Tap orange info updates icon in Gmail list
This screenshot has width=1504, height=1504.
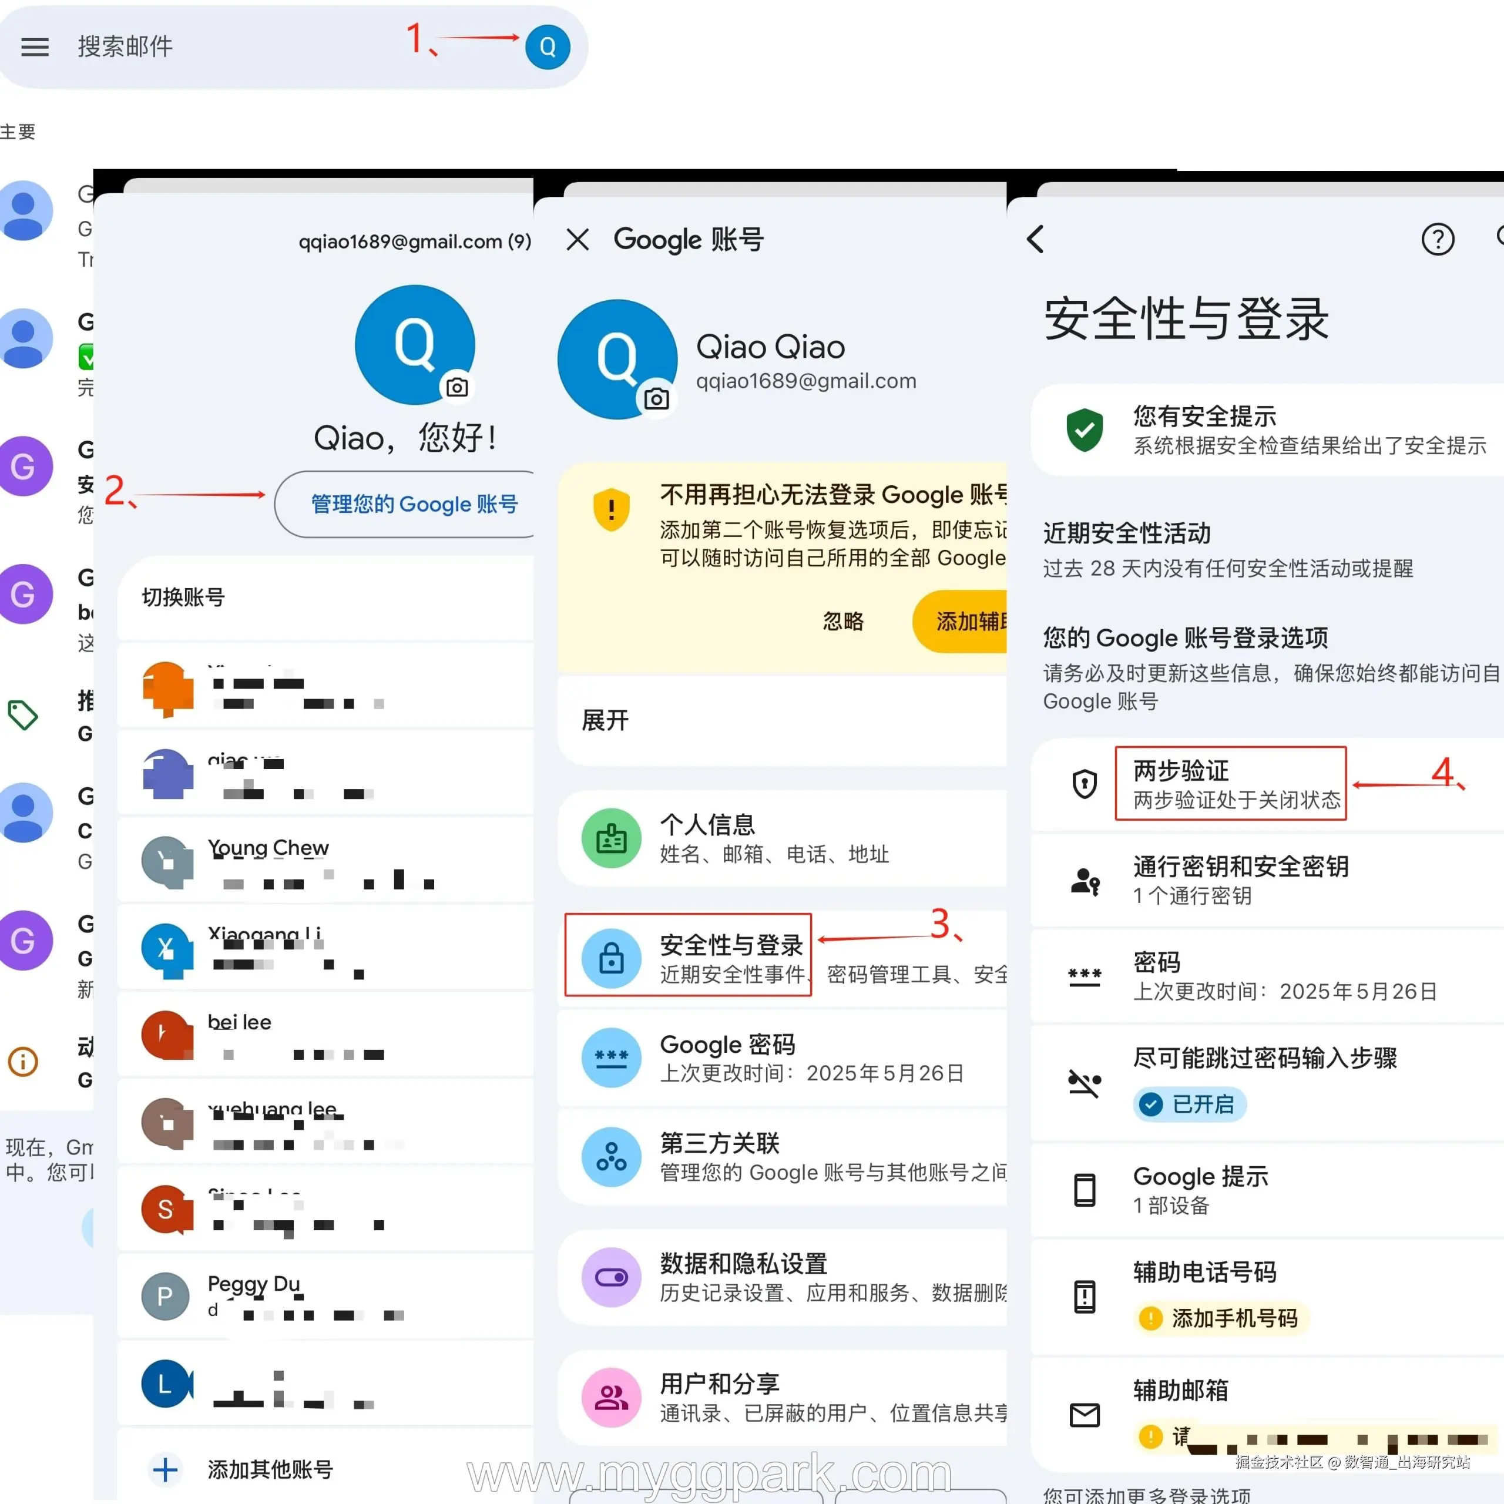click(22, 1061)
